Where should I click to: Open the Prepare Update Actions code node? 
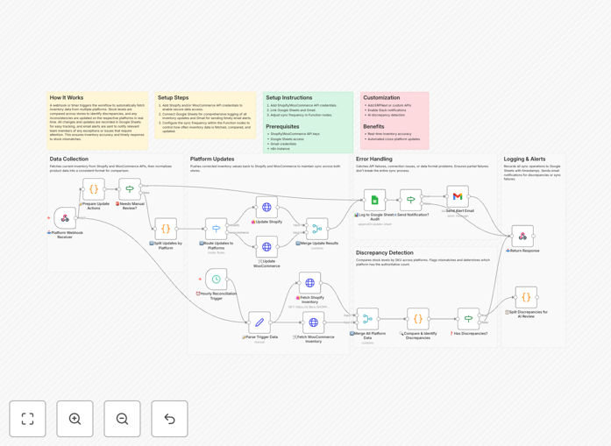coord(94,189)
